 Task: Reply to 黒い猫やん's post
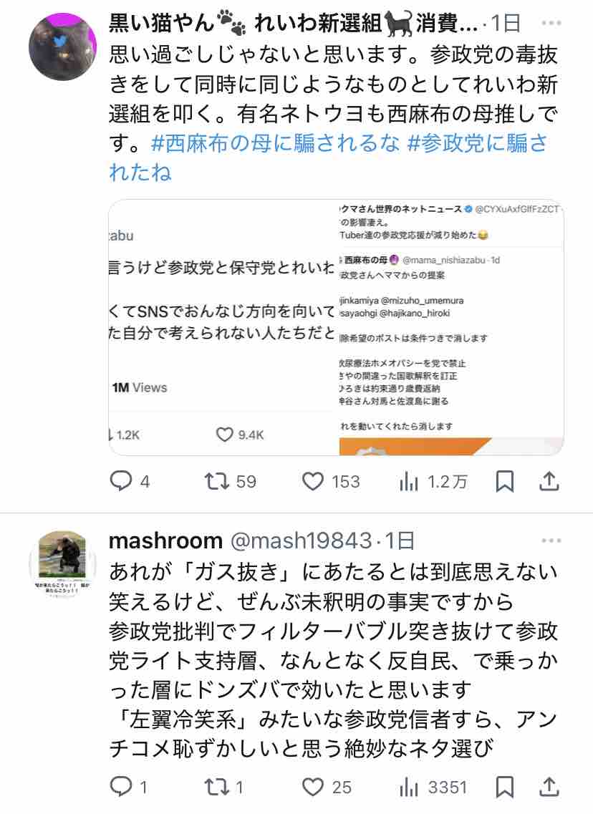point(130,481)
